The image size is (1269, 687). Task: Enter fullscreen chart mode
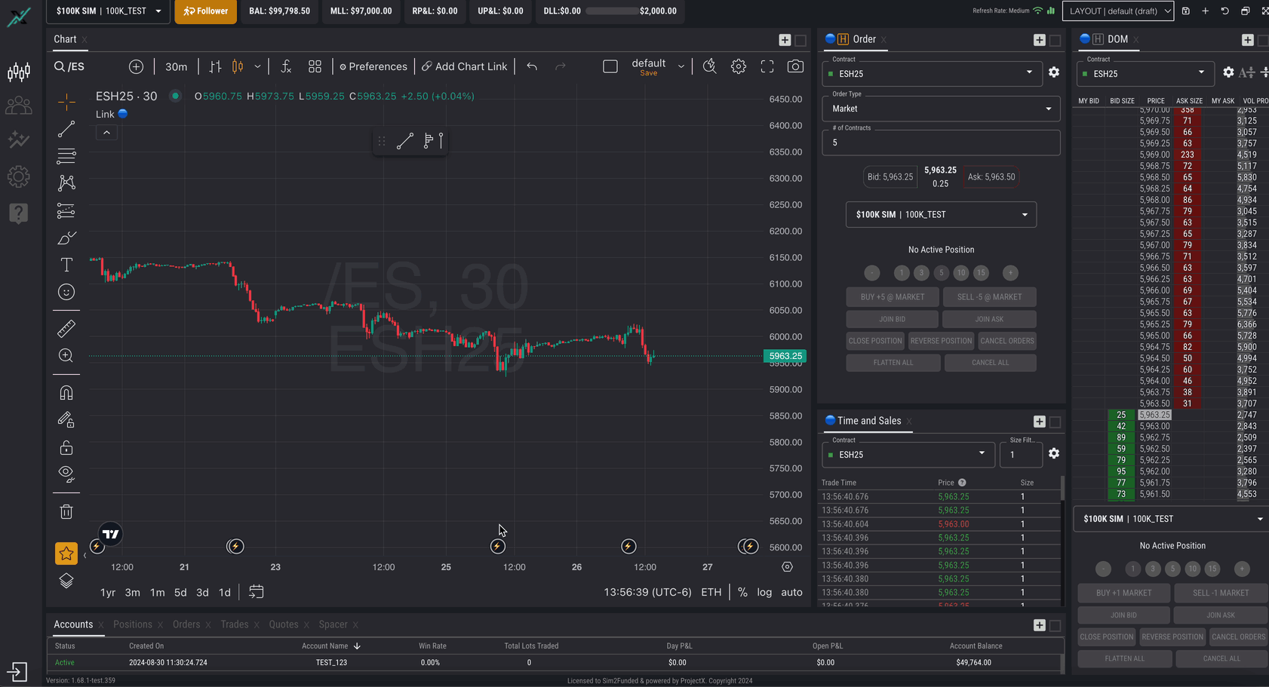pos(767,66)
